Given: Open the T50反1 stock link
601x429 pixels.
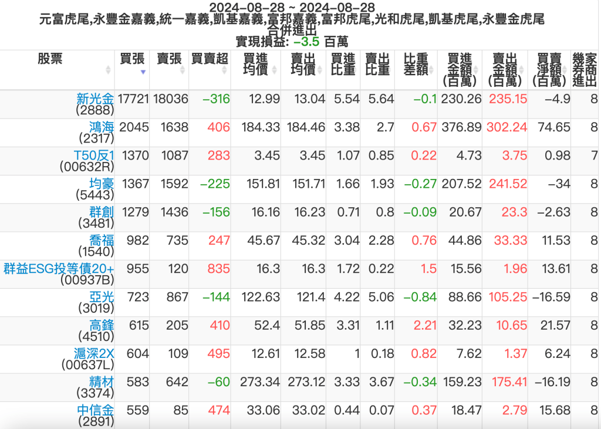Looking at the screenshot, I should click(x=94, y=155).
